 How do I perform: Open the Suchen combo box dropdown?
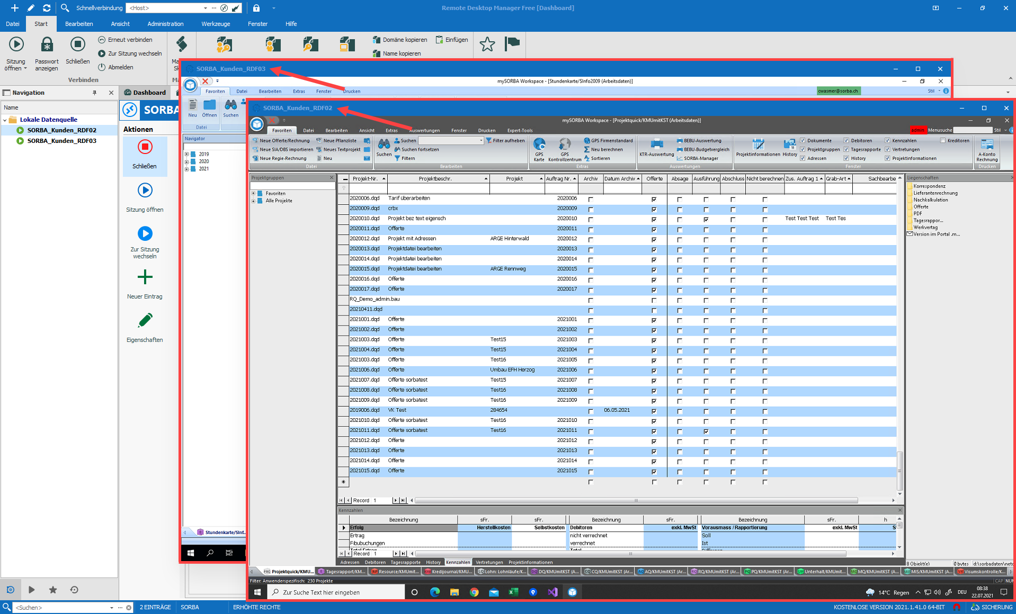point(481,141)
